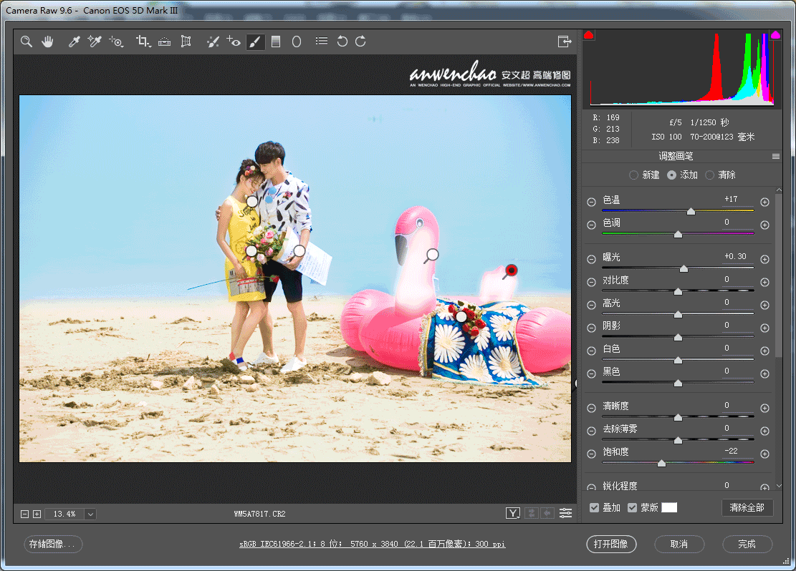
Task: Click the 清除全部 button
Action: [747, 507]
